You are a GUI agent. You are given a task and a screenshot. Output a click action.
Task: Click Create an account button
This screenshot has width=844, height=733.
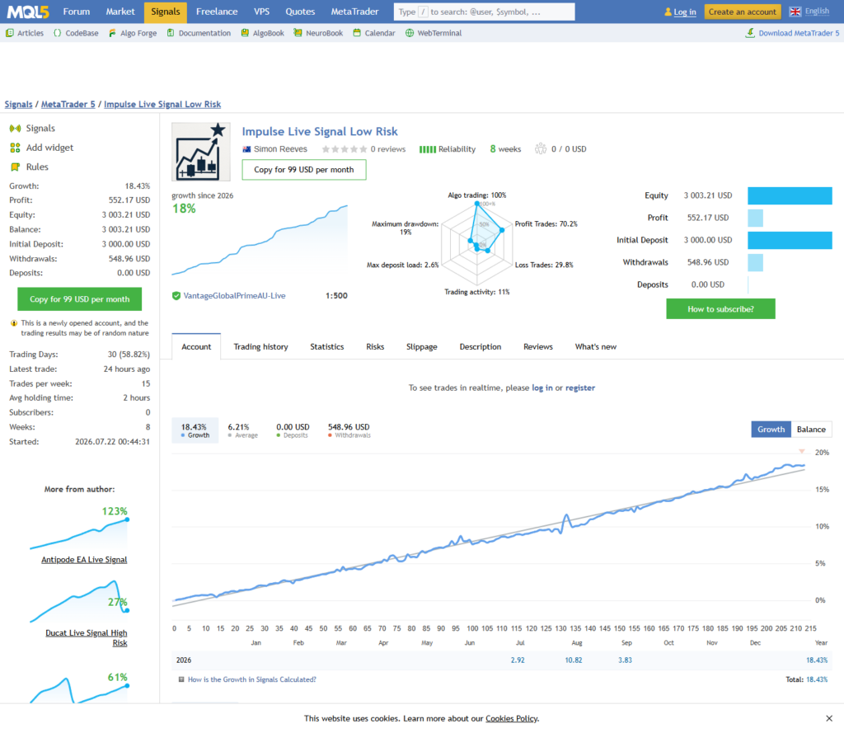(x=743, y=12)
